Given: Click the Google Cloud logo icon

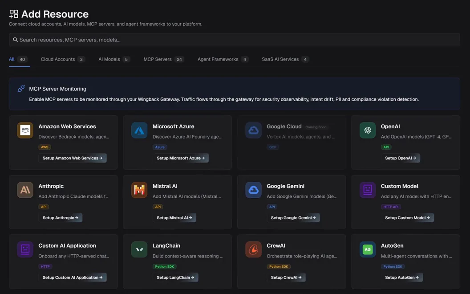Looking at the screenshot, I should pyautogui.click(x=254, y=130).
